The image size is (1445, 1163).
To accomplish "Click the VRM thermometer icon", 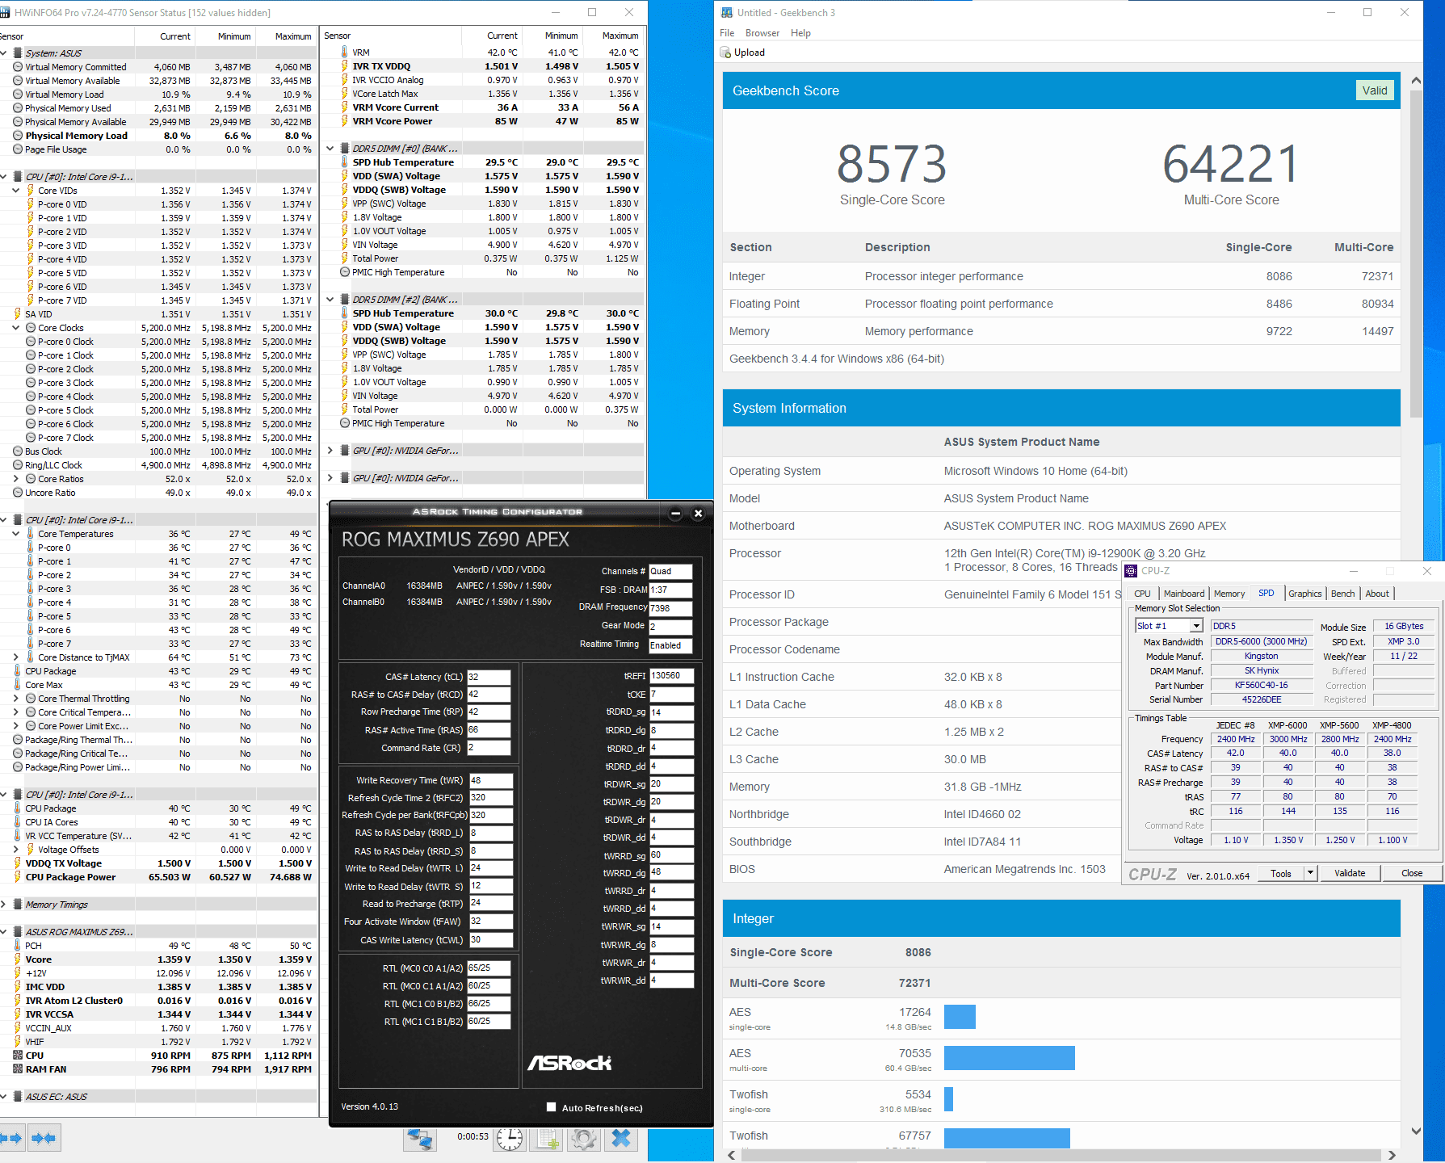I will pyautogui.click(x=345, y=52).
